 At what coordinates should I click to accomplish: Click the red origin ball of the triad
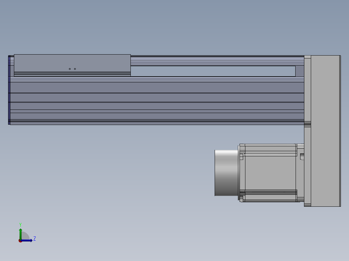tap(20, 241)
